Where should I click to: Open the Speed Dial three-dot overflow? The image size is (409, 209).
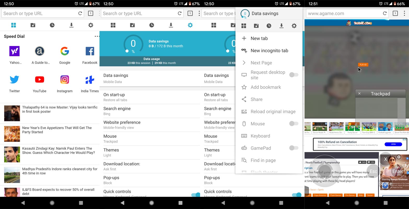97,36
